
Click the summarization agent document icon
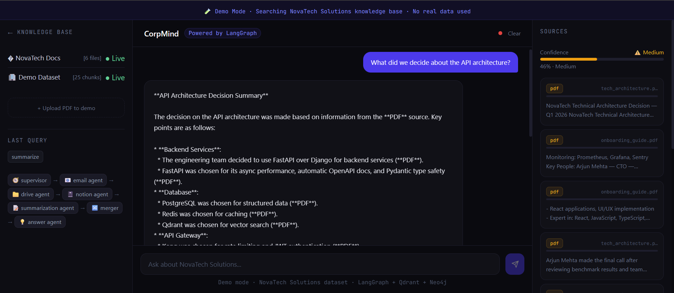[15, 208]
